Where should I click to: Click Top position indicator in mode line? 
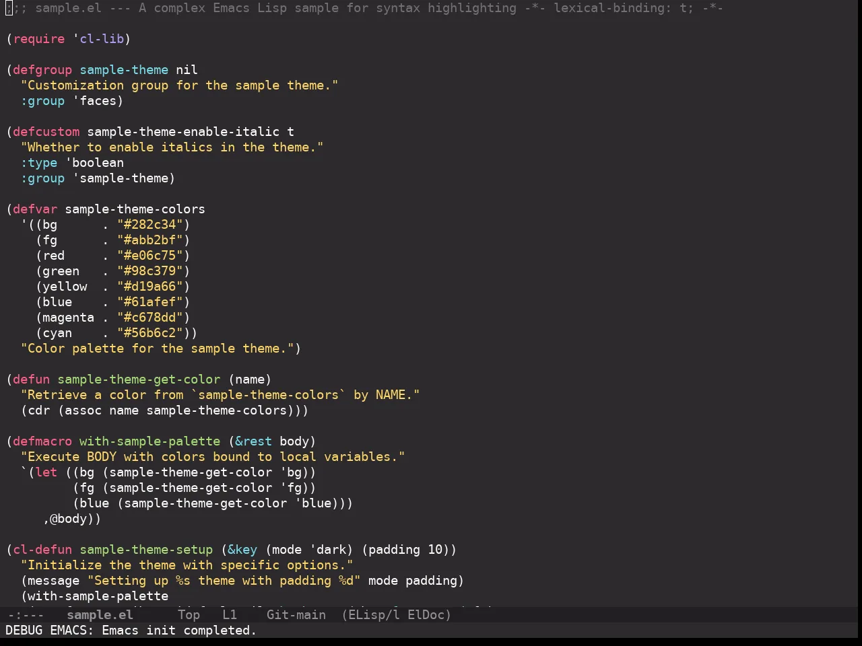pos(189,615)
